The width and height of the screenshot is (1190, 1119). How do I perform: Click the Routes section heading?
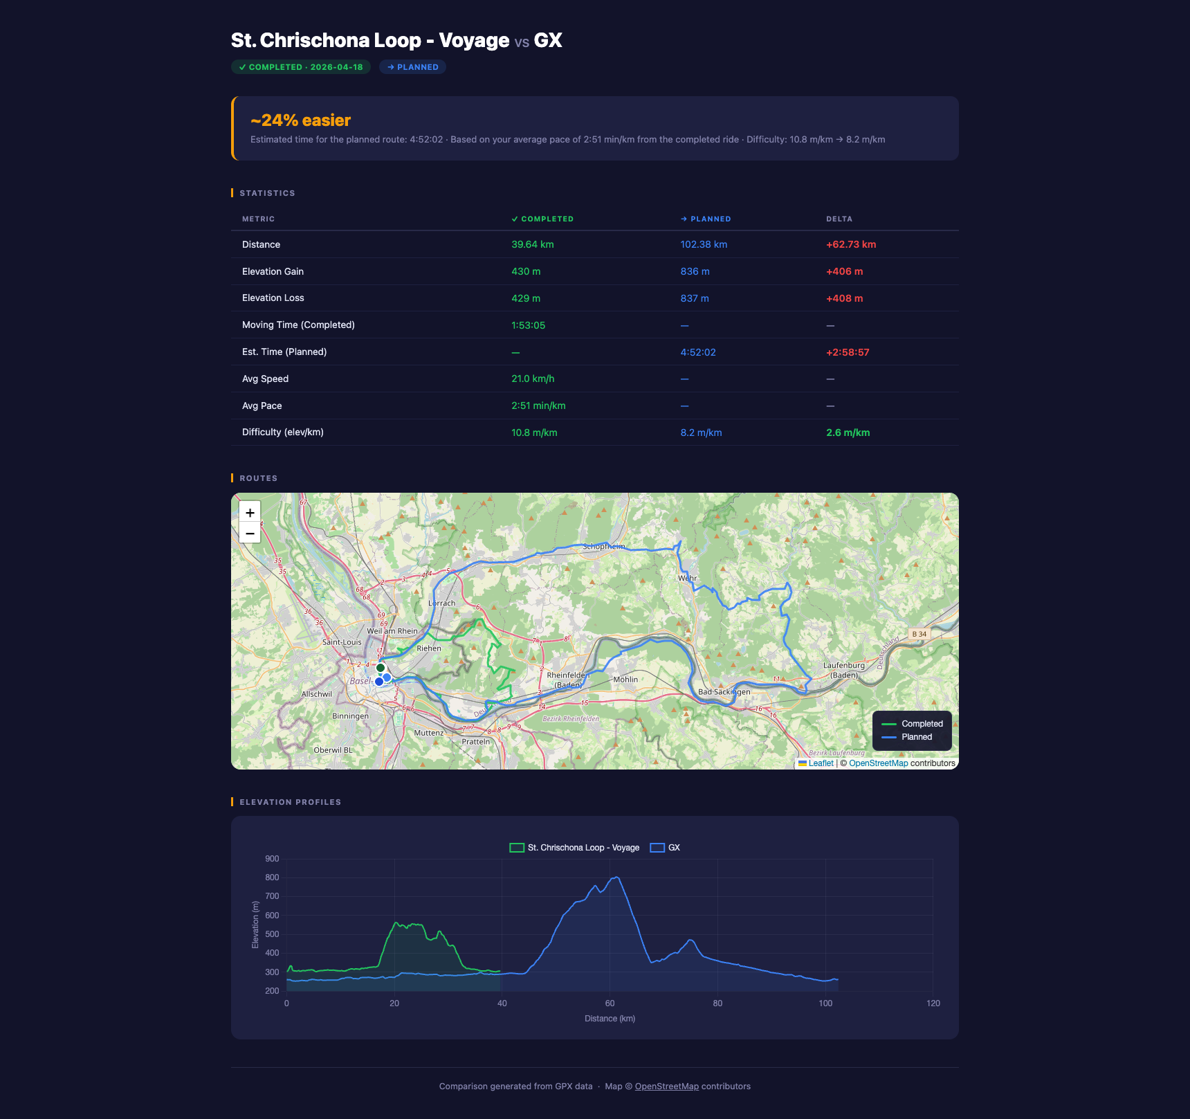[x=258, y=478]
